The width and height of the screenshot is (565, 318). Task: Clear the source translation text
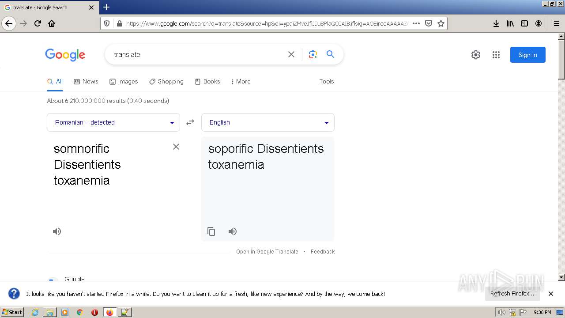tap(176, 147)
